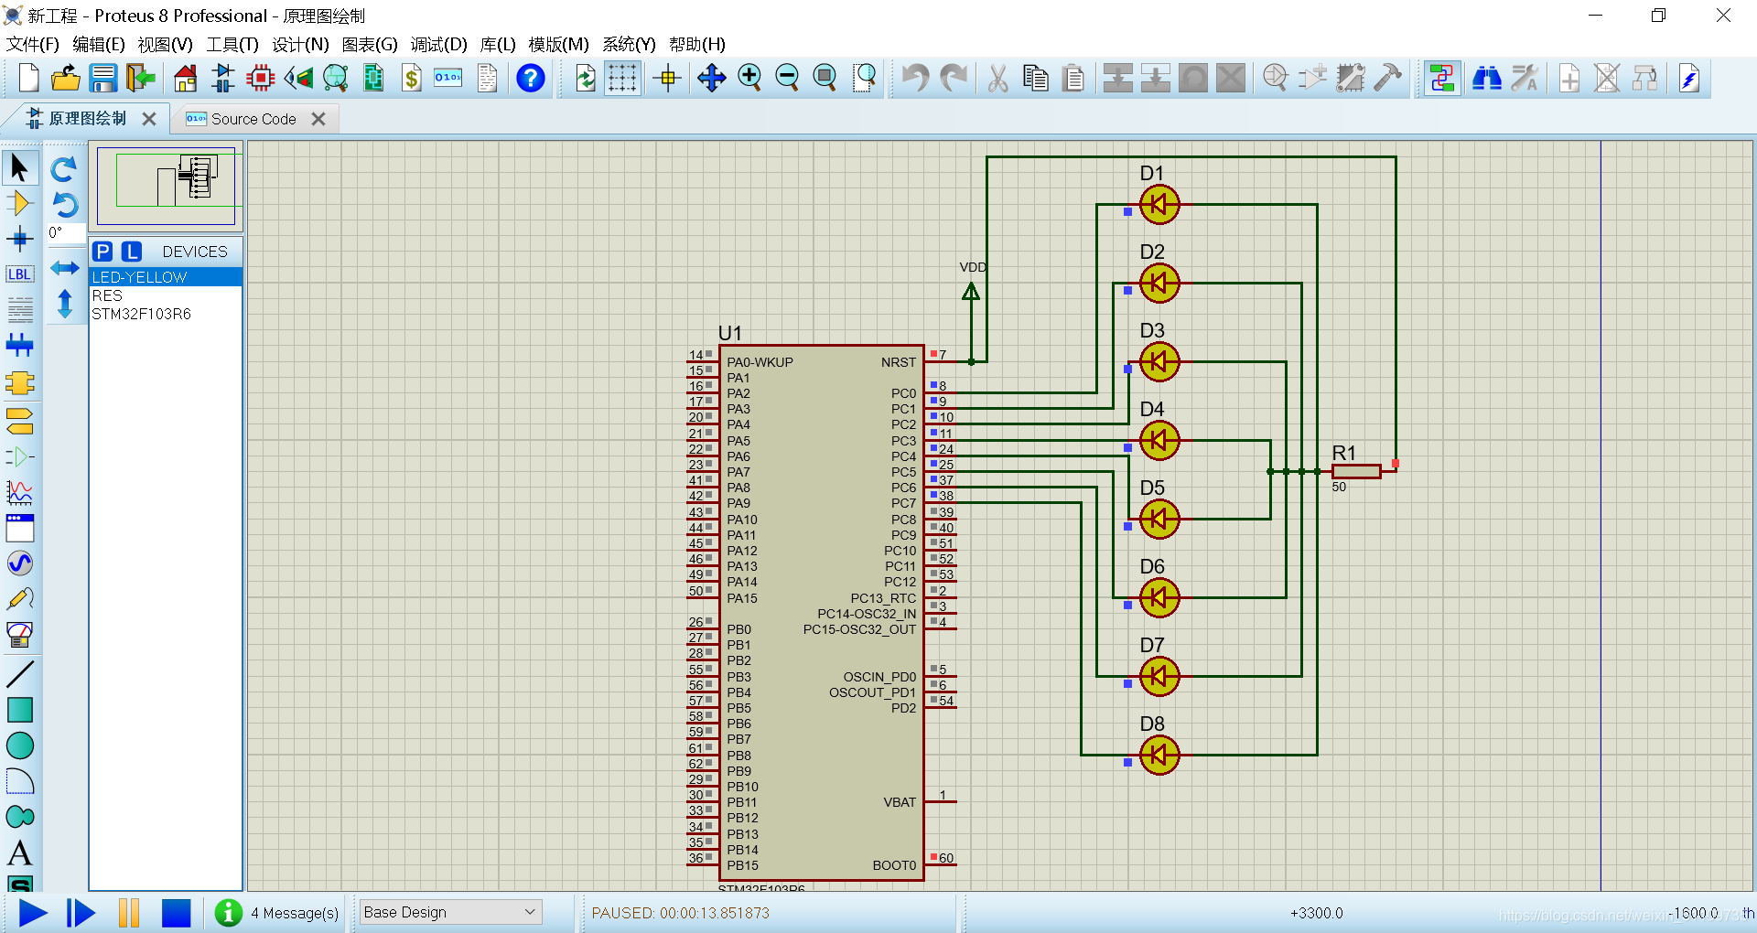The height and width of the screenshot is (933, 1757).
Task: Open the Base Design dropdown
Action: click(450, 912)
